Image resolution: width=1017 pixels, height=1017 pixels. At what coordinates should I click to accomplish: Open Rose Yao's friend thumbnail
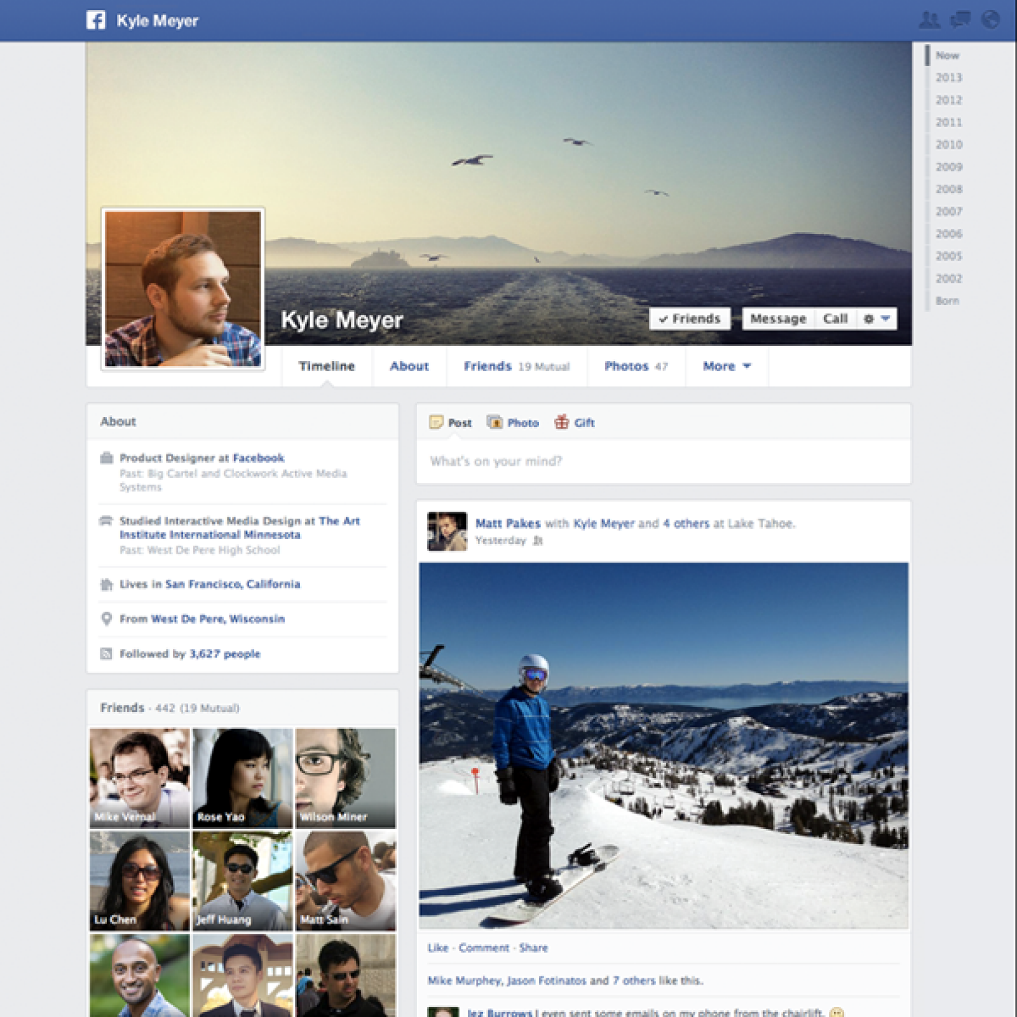point(242,778)
